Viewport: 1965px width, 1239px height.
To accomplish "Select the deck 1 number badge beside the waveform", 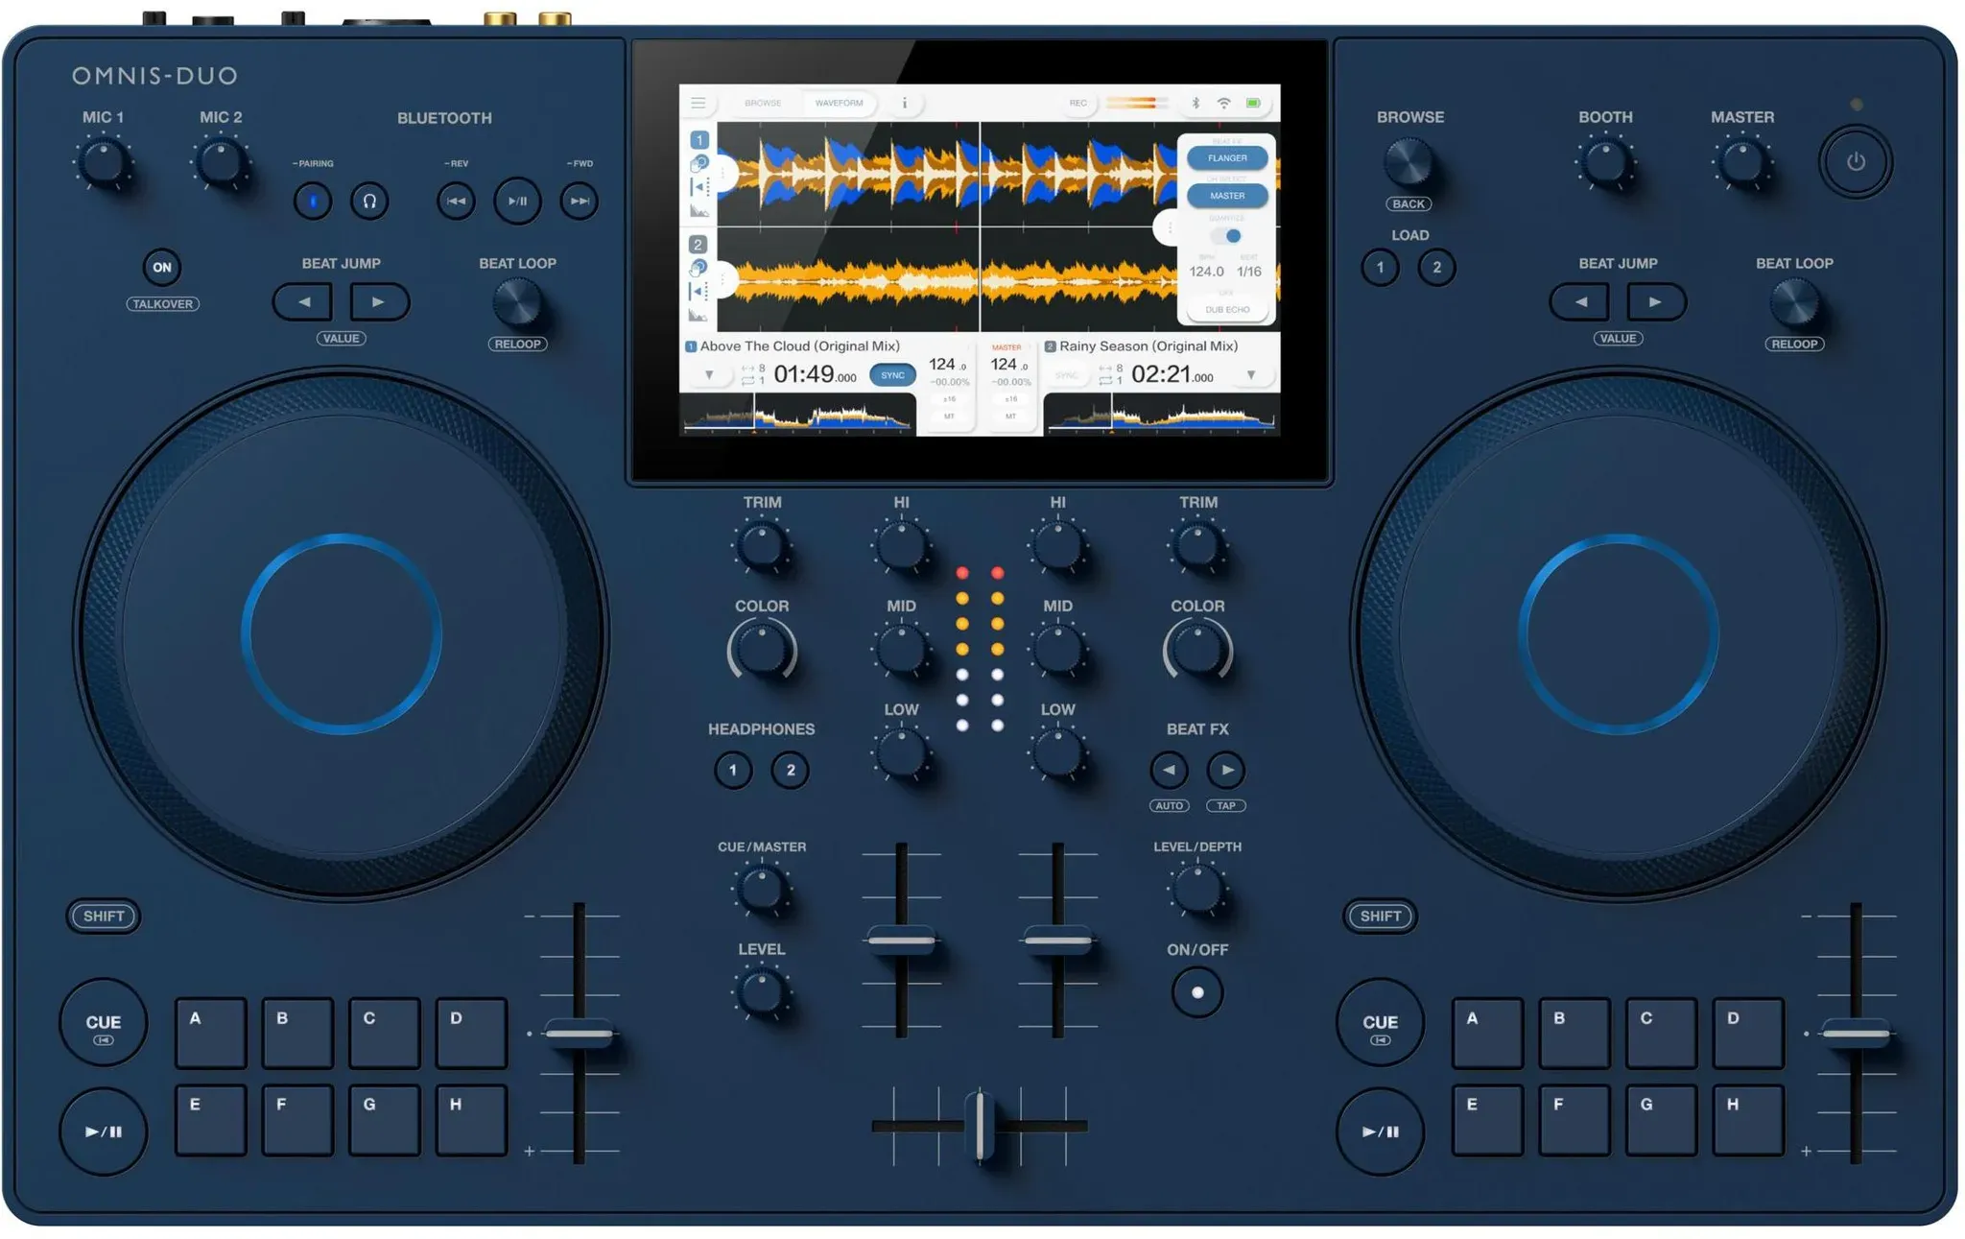I will pyautogui.click(x=699, y=139).
